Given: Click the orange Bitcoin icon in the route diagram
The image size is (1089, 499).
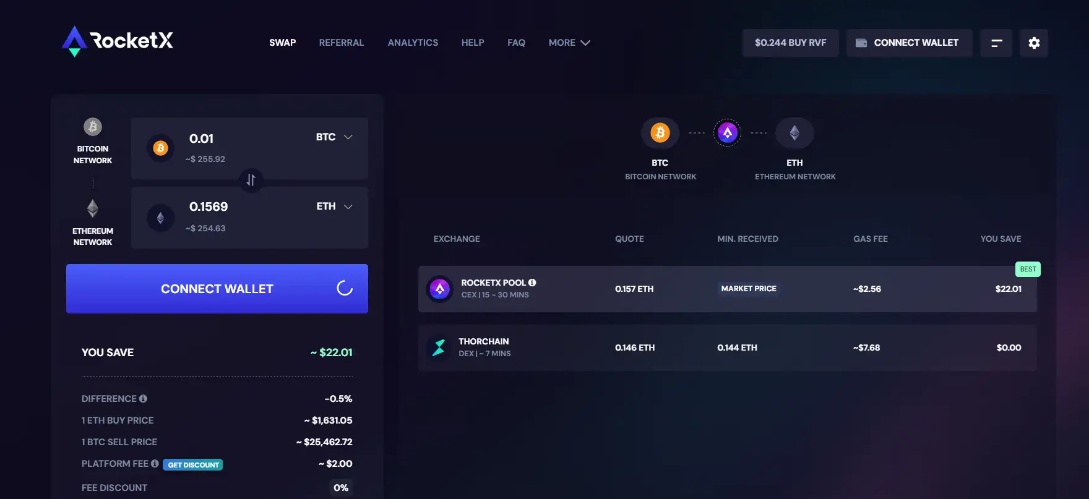Looking at the screenshot, I should tap(660, 133).
